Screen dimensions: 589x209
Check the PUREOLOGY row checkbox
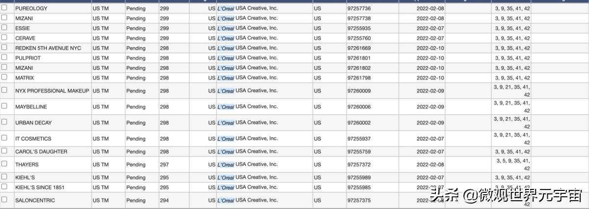[x=4, y=8]
